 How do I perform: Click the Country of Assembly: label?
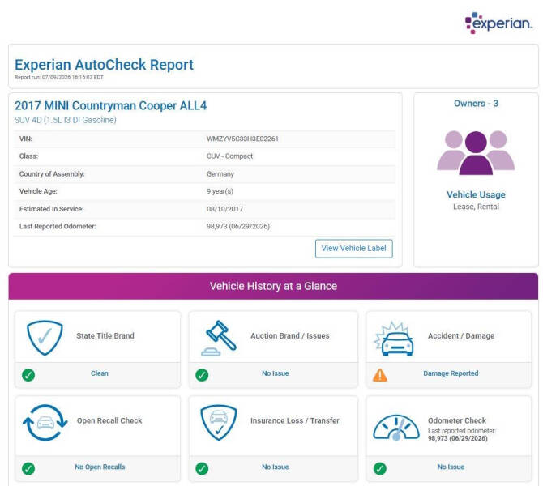(52, 174)
